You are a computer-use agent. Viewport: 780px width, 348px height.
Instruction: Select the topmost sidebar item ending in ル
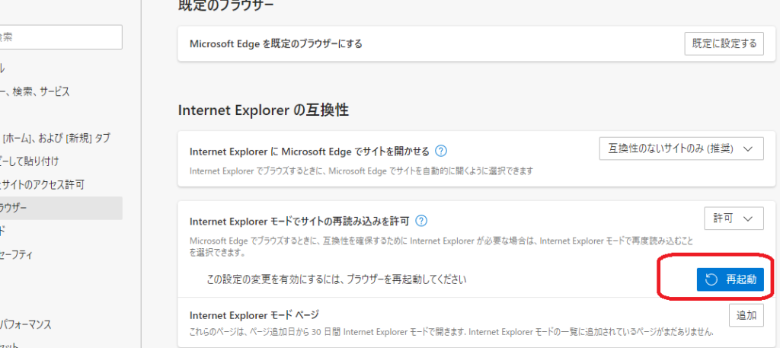point(8,69)
